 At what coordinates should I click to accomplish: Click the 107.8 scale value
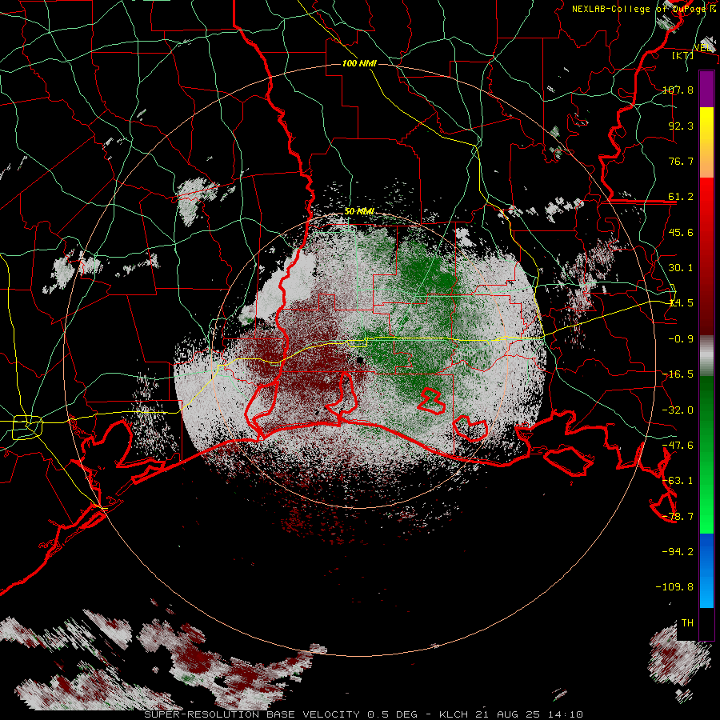pyautogui.click(x=678, y=90)
